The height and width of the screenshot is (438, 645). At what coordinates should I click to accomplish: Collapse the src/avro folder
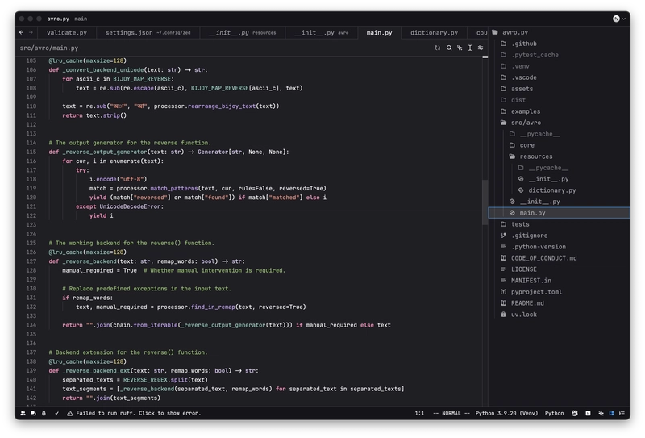coord(559,123)
